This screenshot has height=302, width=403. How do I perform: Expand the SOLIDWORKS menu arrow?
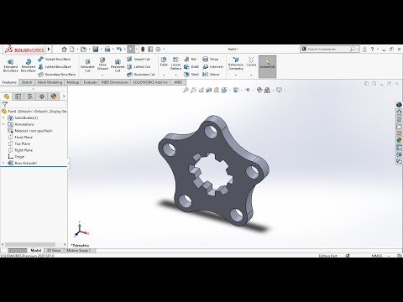tap(49, 49)
